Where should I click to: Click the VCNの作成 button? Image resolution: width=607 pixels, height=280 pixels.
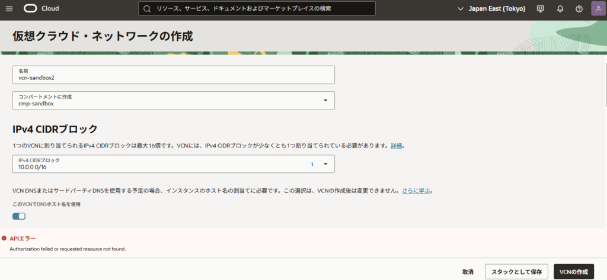(573, 272)
